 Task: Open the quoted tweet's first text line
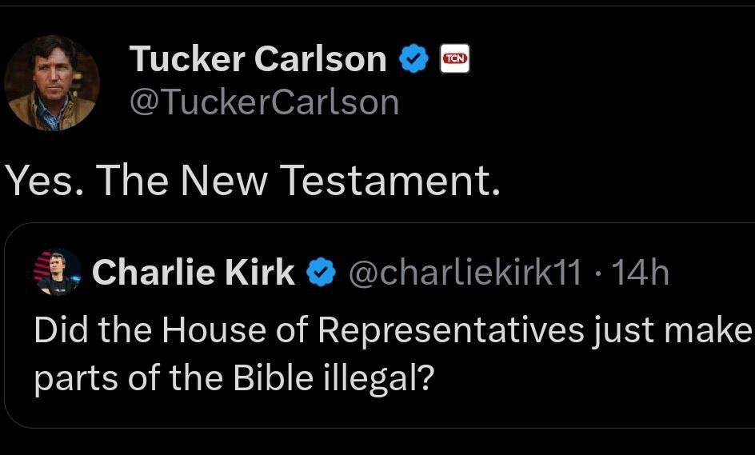click(392, 331)
